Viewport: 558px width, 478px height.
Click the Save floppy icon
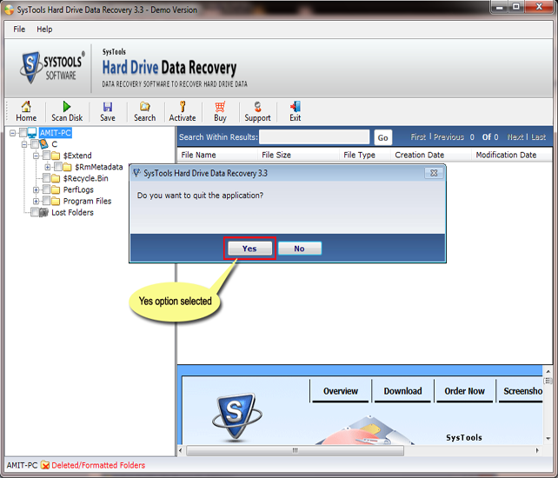tap(108, 107)
